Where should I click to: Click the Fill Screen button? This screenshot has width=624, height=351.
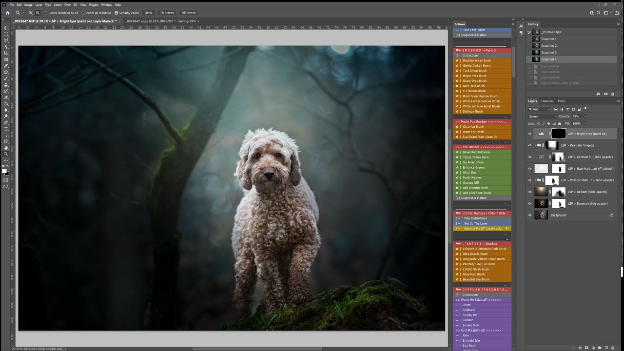click(188, 13)
